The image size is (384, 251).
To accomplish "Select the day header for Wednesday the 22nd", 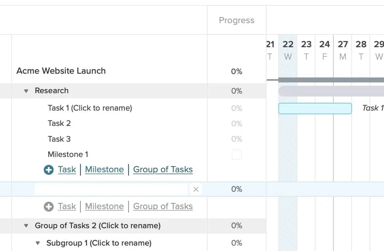I will [288, 50].
